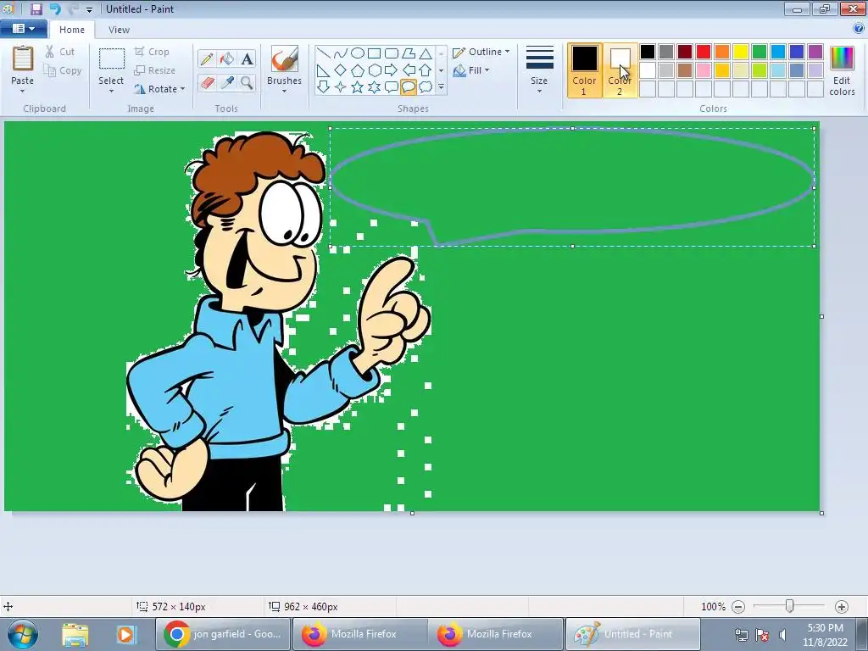Choose the Rounded rectangular callout shape
This screenshot has height=651, width=868.
click(x=392, y=87)
